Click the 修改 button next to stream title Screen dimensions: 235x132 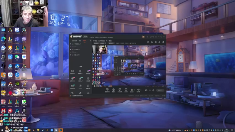click(110, 41)
